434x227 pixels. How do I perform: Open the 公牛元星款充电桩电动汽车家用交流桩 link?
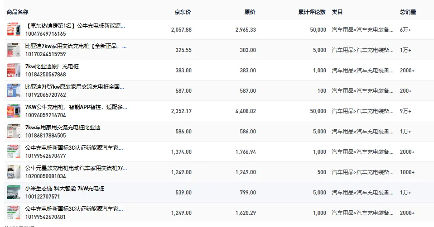pos(76,168)
